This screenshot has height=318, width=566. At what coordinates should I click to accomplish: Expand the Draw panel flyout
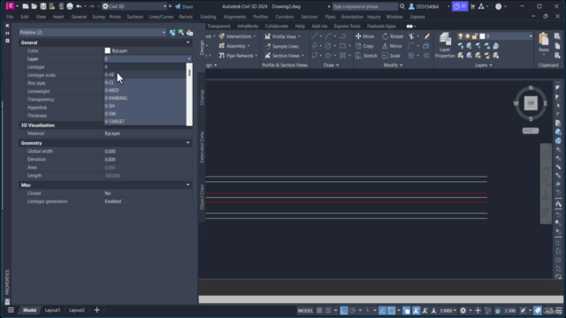(x=331, y=65)
